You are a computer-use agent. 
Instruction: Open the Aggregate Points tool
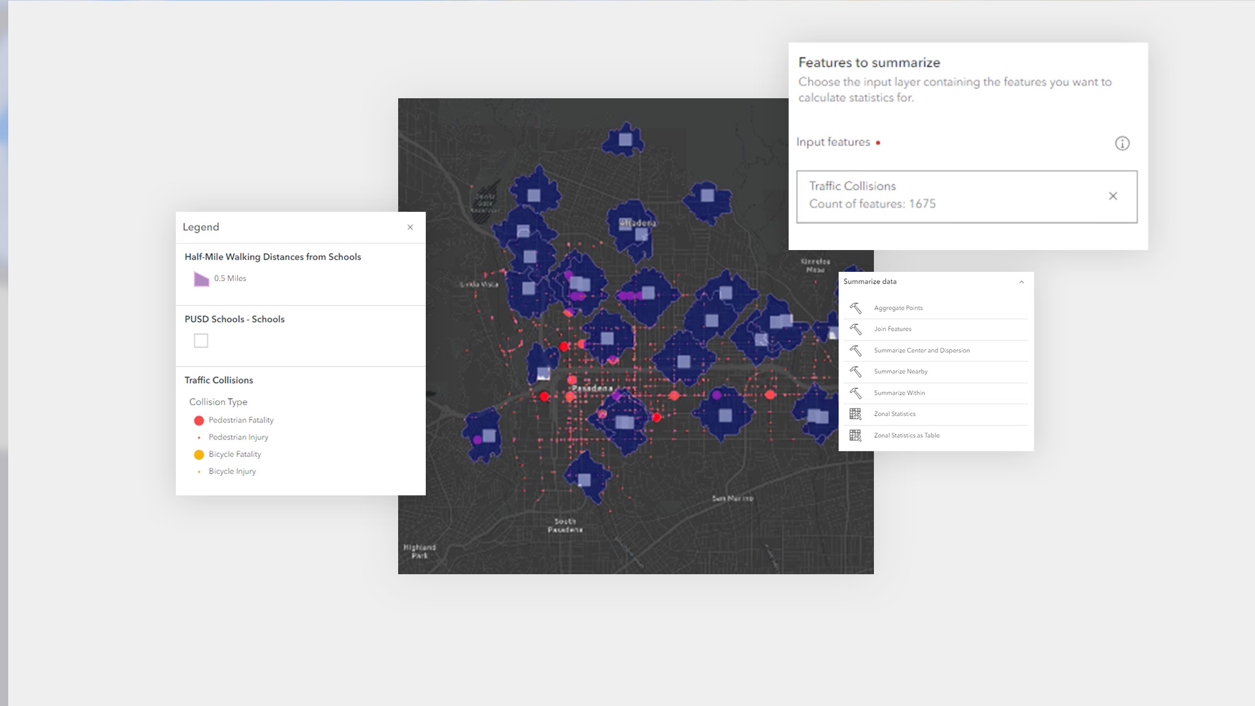click(898, 308)
